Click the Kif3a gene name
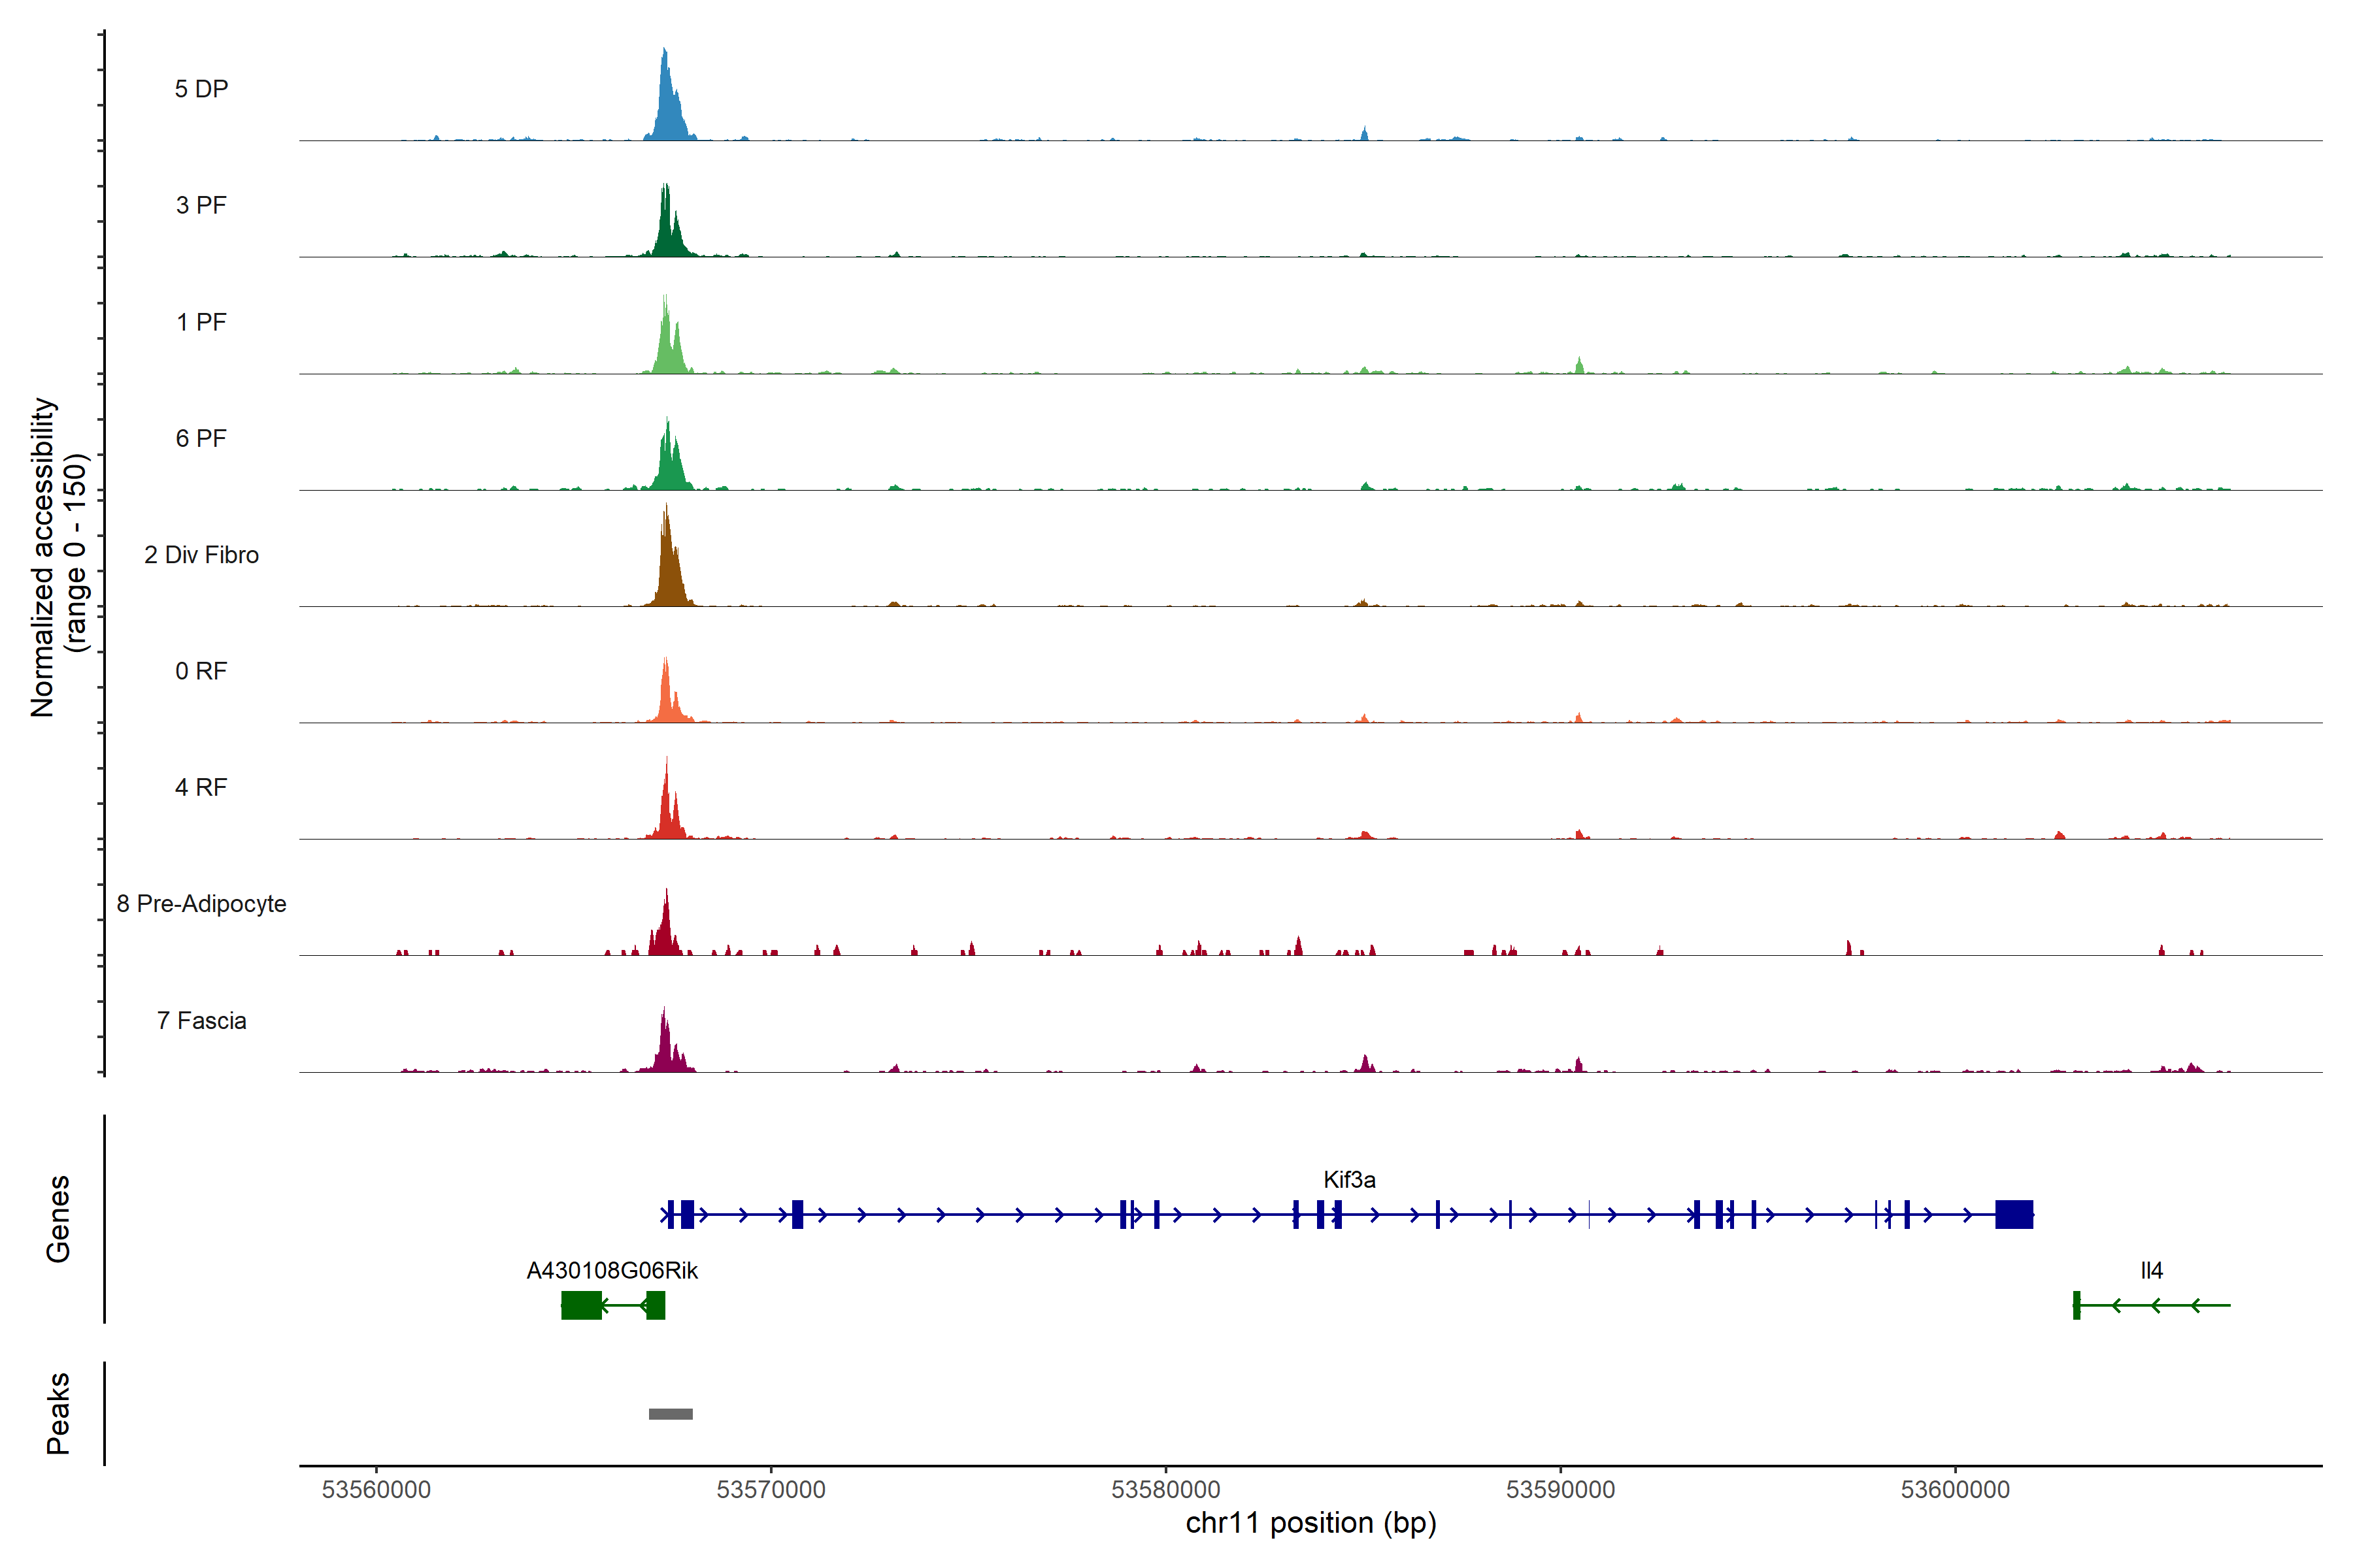This screenshot has width=2353, height=1568. tap(1348, 1180)
